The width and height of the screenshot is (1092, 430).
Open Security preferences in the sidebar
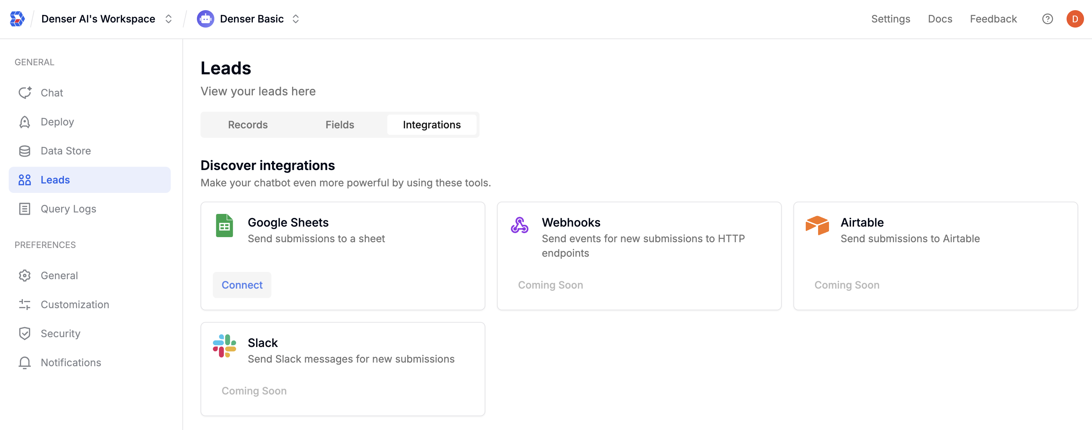(90, 334)
